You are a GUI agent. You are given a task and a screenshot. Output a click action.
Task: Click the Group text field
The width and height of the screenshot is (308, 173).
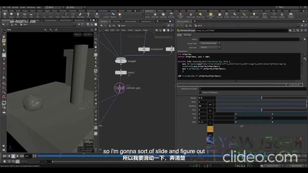click(249, 39)
